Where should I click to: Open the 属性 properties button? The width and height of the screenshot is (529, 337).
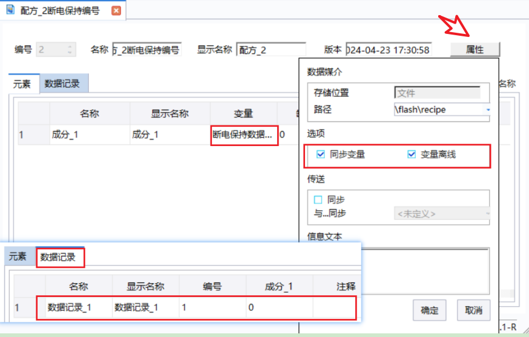click(x=475, y=49)
